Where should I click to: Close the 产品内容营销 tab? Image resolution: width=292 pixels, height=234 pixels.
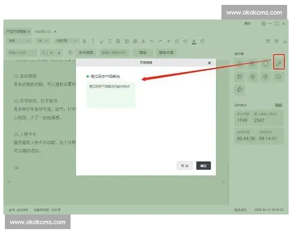click(x=29, y=32)
